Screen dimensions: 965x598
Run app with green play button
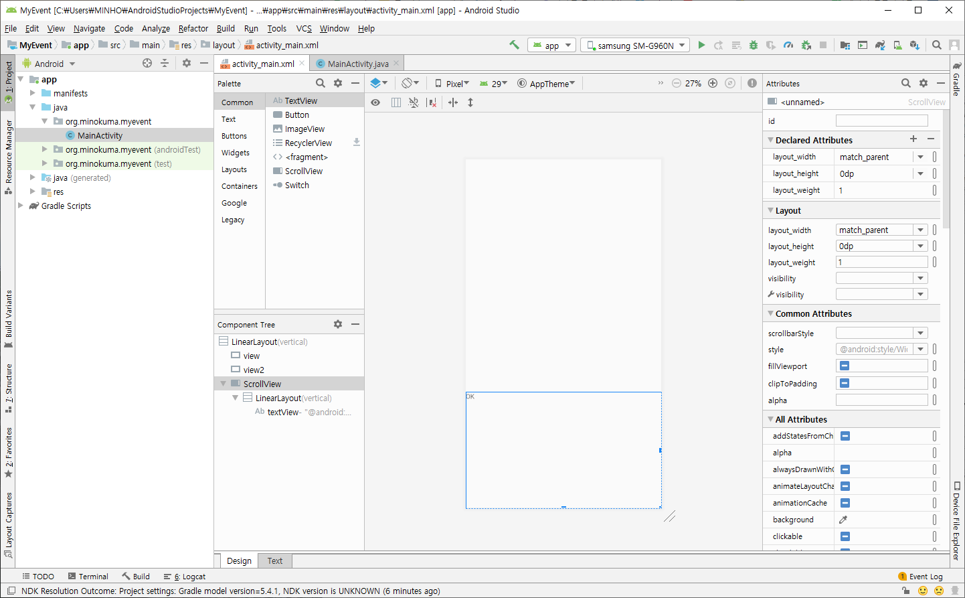click(x=701, y=45)
